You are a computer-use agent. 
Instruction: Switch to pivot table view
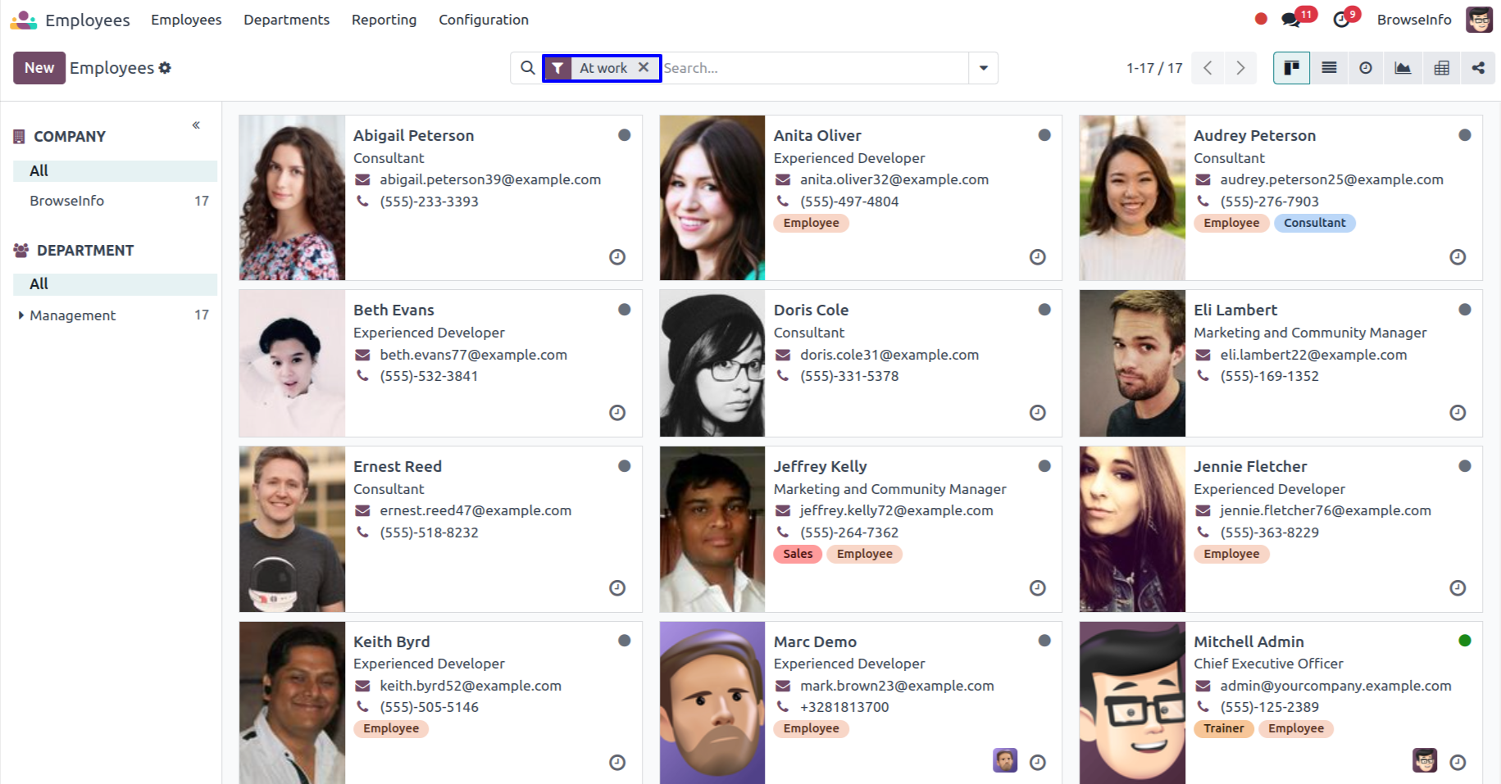pyautogui.click(x=1441, y=68)
